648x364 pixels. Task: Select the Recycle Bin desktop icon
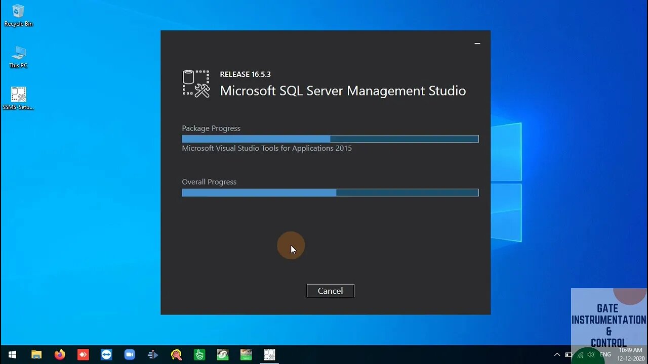pyautogui.click(x=18, y=16)
